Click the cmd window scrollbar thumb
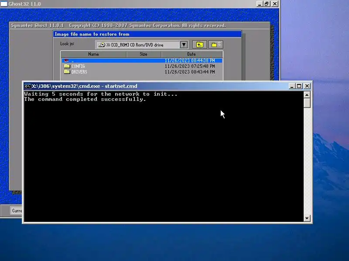This screenshot has width=349, height=261. click(307, 103)
